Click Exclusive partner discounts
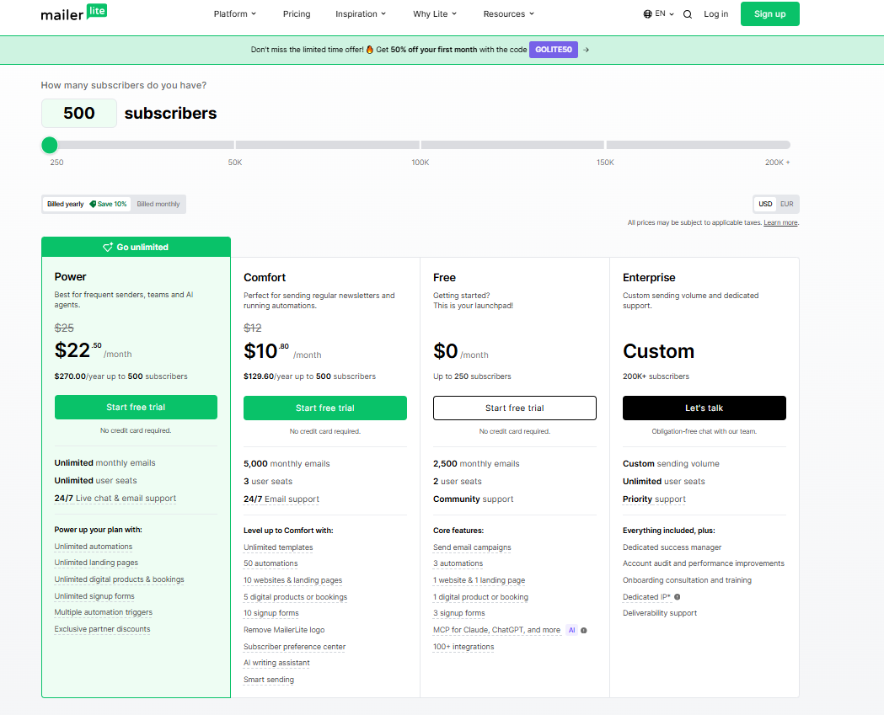Viewport: 884px width, 715px height. tap(102, 629)
